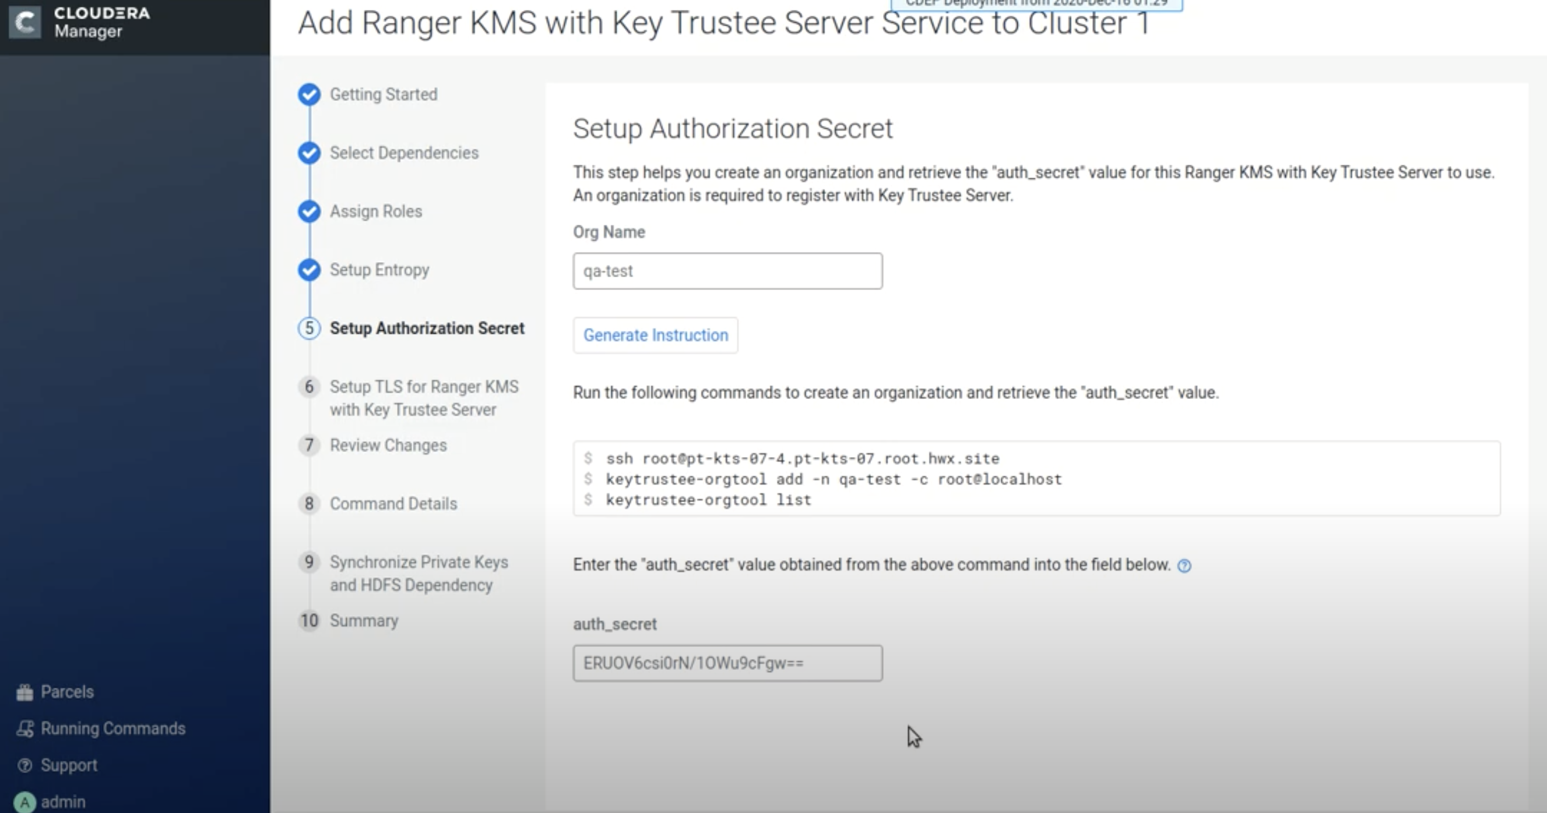
Task: Go to the Assign Roles step
Action: [376, 211]
